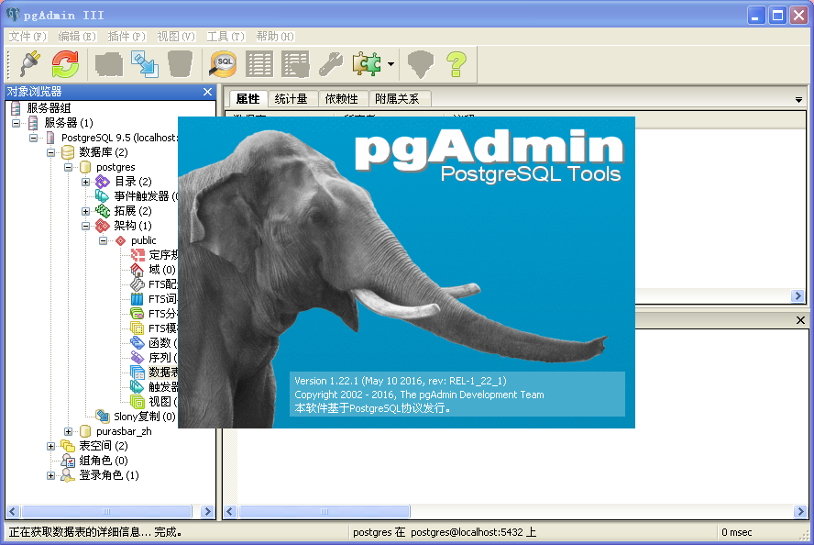Viewport: 814px width, 545px height.
Task: Collapse the 数据库 (2) branch
Action: click(x=51, y=152)
